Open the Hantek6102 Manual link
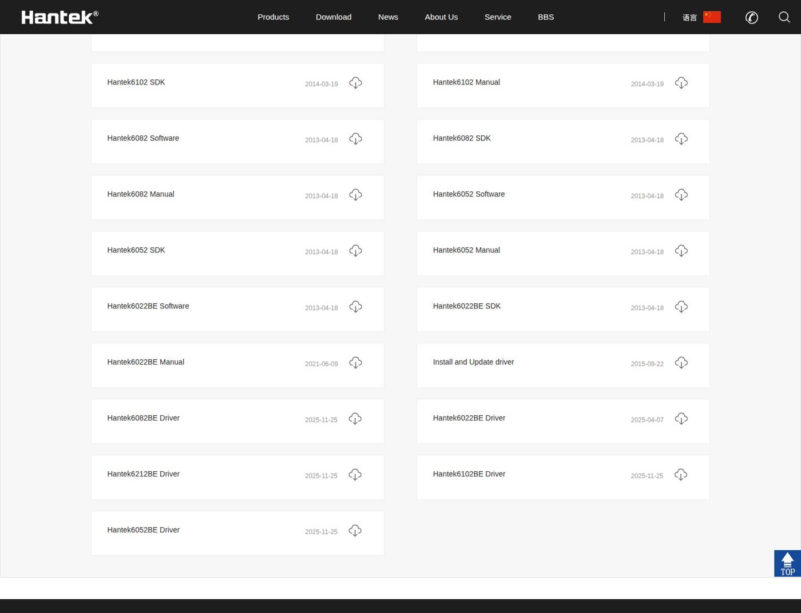This screenshot has width=801, height=613. 466,82
